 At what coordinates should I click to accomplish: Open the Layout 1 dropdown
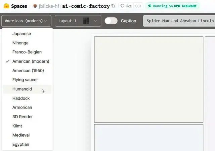(78, 21)
